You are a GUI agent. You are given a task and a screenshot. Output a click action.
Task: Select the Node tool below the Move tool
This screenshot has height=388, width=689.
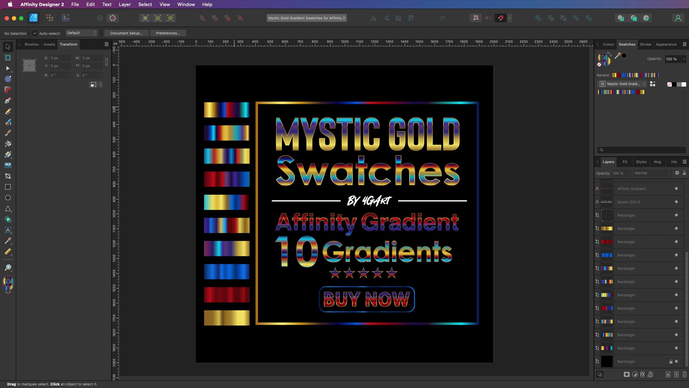(8, 69)
